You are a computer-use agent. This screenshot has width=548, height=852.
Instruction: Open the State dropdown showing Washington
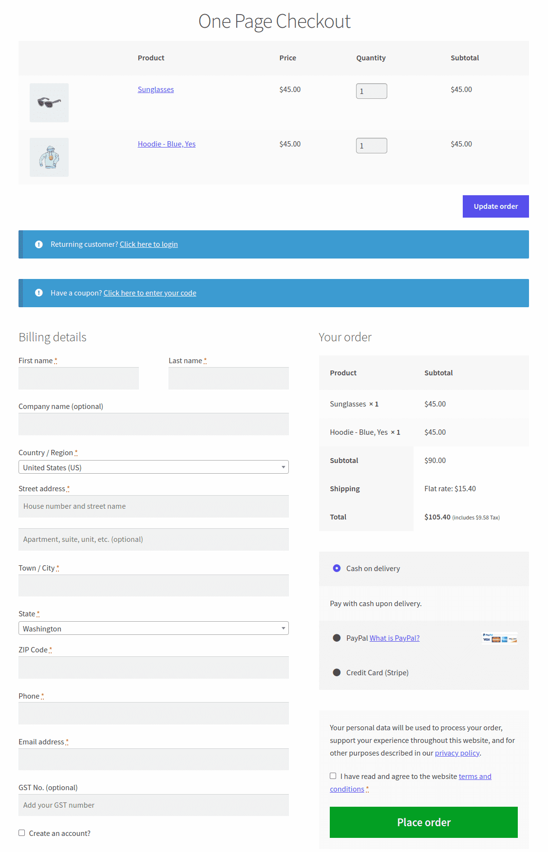click(153, 629)
